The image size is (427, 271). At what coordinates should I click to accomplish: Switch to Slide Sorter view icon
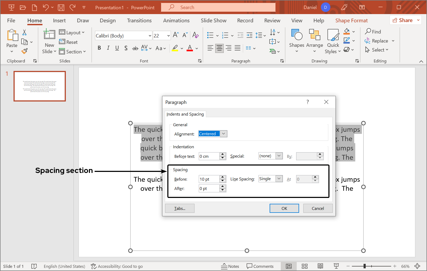pyautogui.click(x=305, y=266)
